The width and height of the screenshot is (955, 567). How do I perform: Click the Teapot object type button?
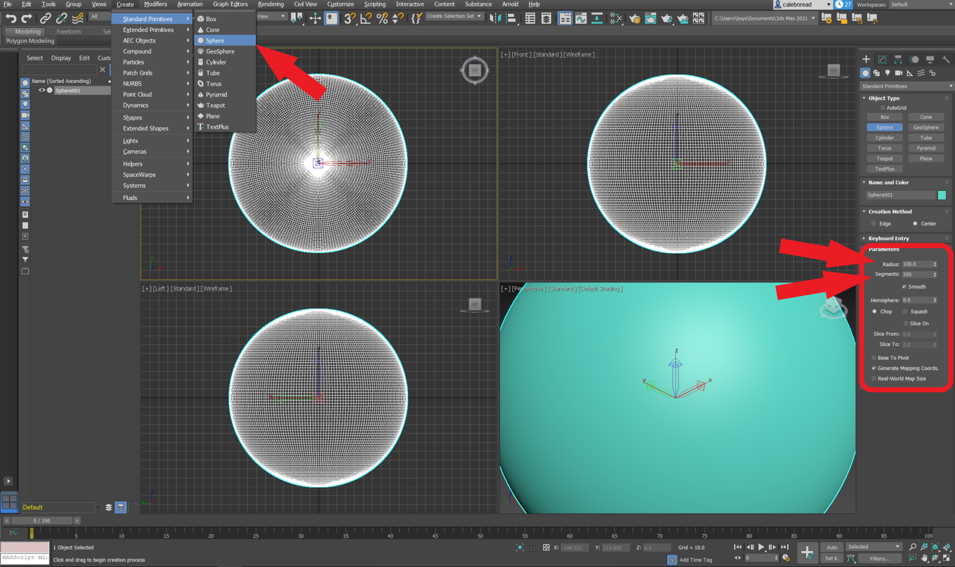pos(885,159)
